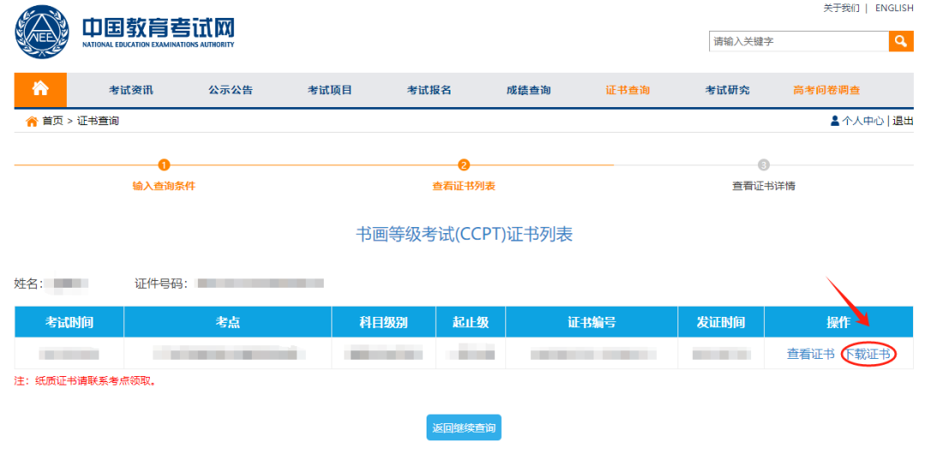
Task: Click the 输入查询条件 step label
Action: tap(164, 186)
